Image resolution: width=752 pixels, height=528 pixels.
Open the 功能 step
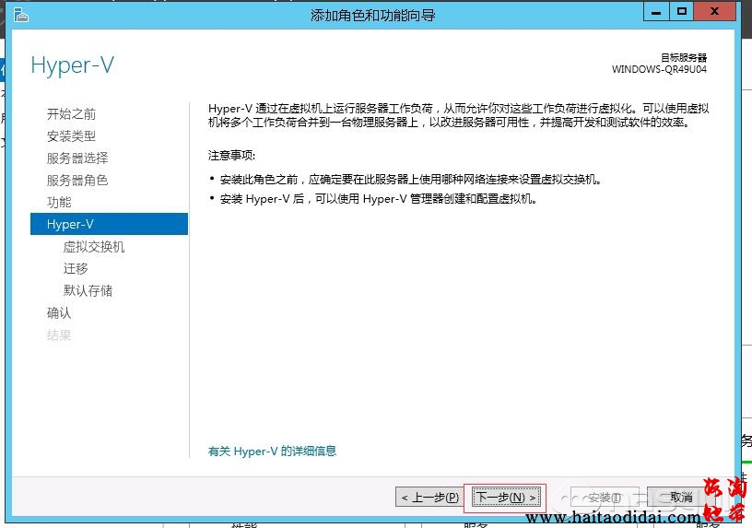pos(59,203)
